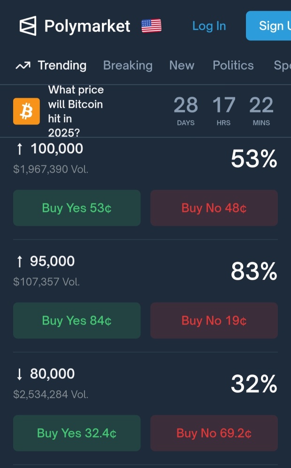Buy Yes at 32.4¢ for 80,000
The width and height of the screenshot is (291, 468).
[77, 433]
